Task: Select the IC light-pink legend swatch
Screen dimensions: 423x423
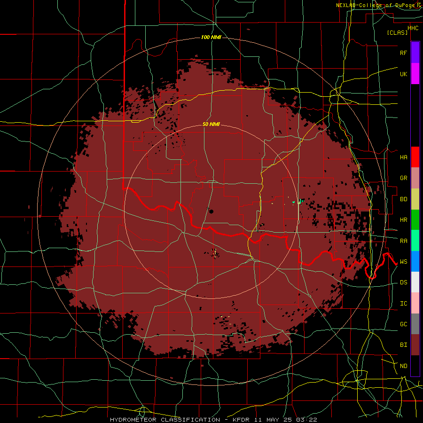Action: [x=415, y=303]
